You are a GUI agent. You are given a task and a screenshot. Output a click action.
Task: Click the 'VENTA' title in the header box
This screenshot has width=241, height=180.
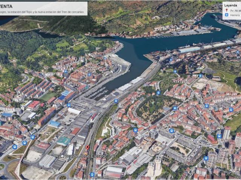(6, 6)
